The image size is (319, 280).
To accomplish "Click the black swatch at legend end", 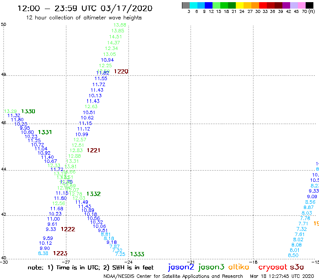I will (x=309, y=5).
